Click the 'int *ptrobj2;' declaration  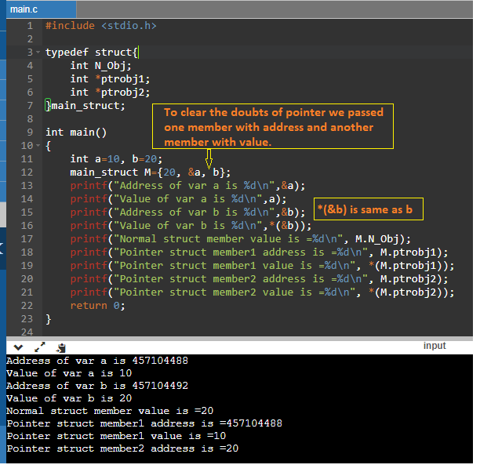coord(110,93)
